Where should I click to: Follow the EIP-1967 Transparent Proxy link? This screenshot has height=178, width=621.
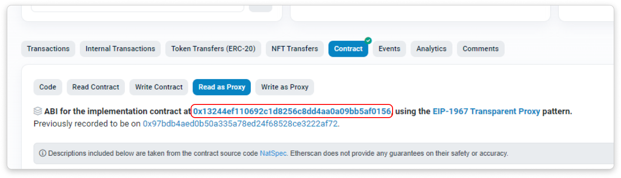pyautogui.click(x=486, y=111)
